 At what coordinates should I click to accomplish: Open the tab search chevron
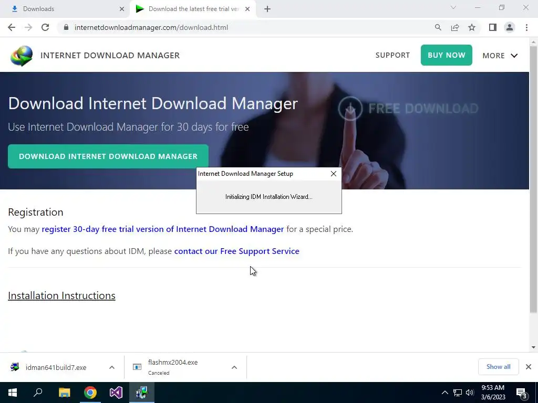[x=453, y=7]
